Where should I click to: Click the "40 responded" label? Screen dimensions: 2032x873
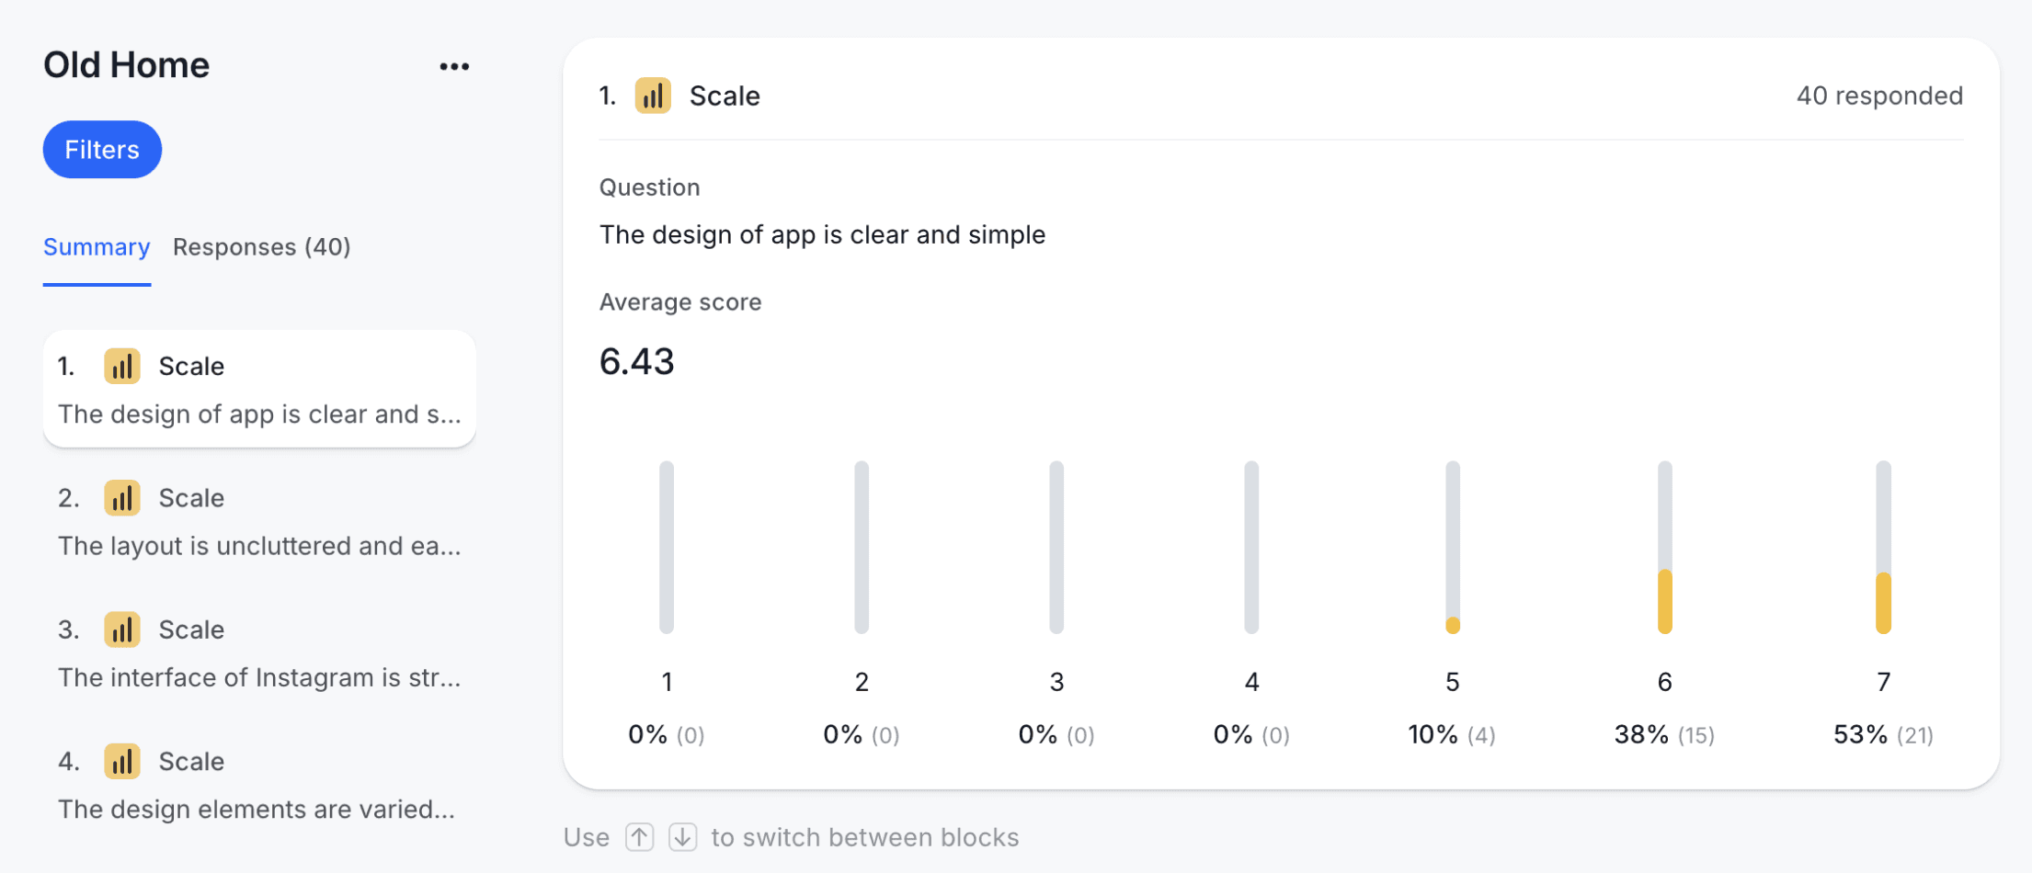coord(1878,96)
